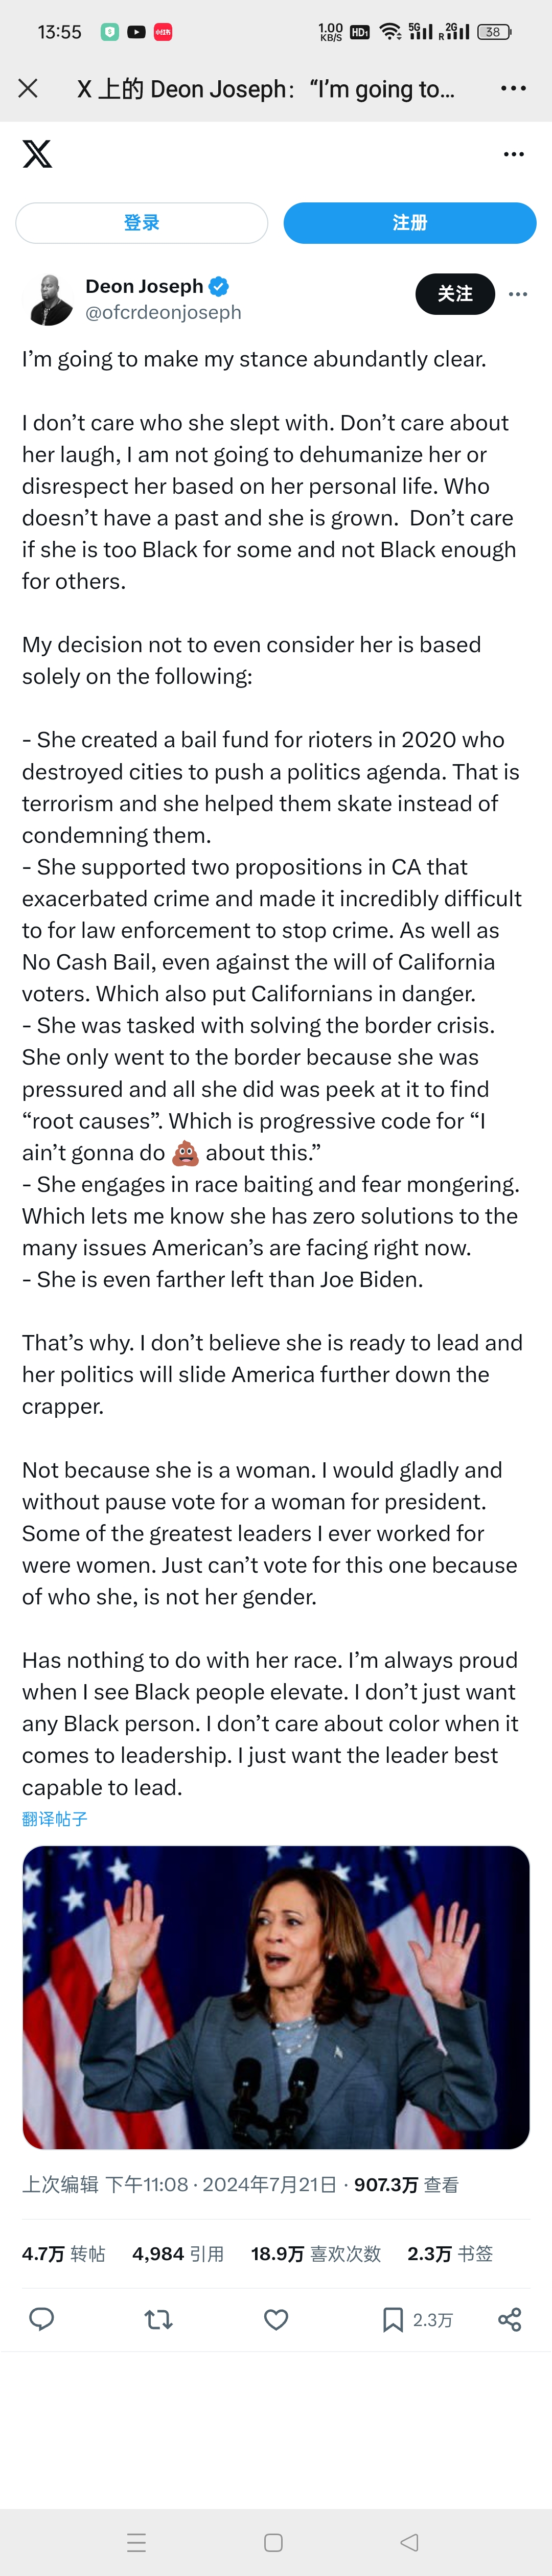Tap Android back navigation triangle
This screenshot has height=2576, width=552.
click(409, 2541)
